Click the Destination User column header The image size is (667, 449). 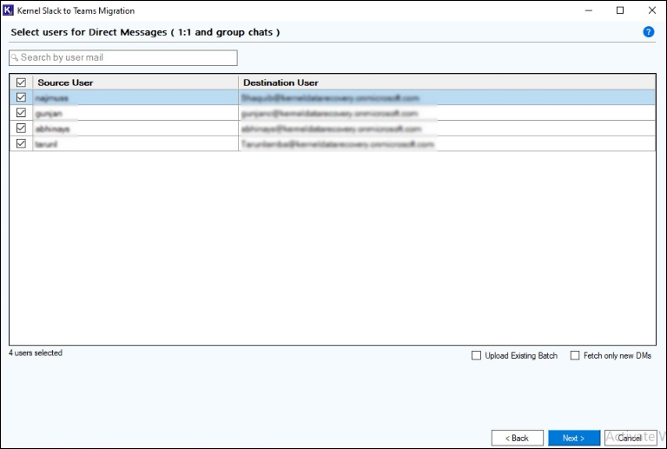pyautogui.click(x=447, y=83)
